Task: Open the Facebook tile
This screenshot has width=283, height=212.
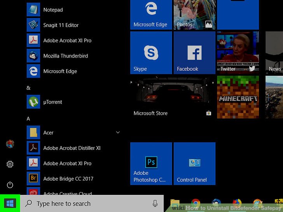Action: pos(194,53)
